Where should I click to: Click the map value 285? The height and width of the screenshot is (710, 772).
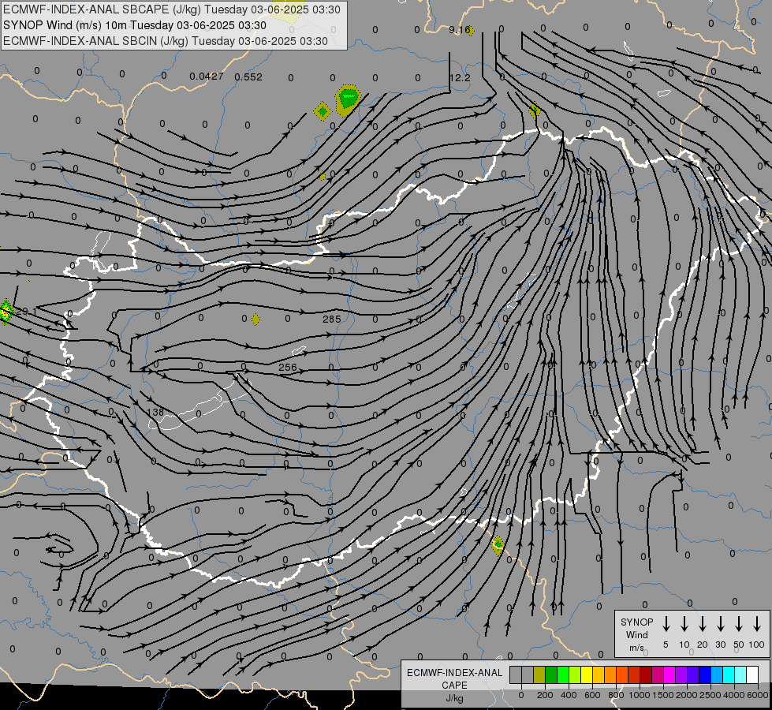[332, 319]
